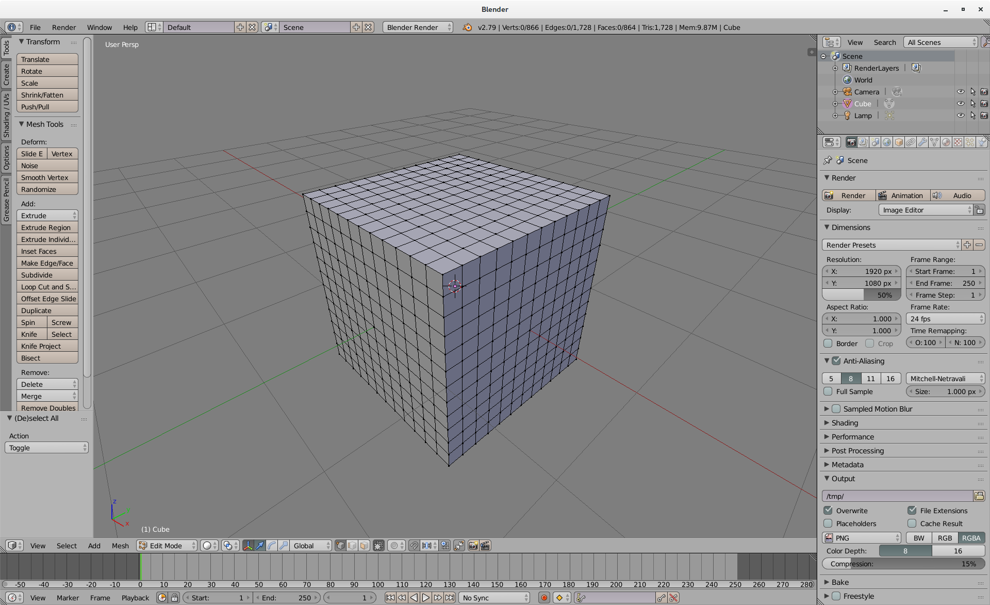This screenshot has width=990, height=605.
Task: Open the Blender Render engine dropdown
Action: click(x=418, y=27)
